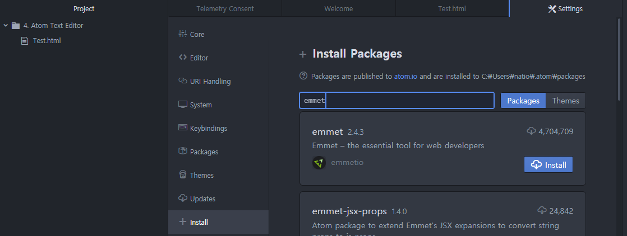Collapse the Atom Text Editor folder
The width and height of the screenshot is (627, 236).
click(x=6, y=25)
